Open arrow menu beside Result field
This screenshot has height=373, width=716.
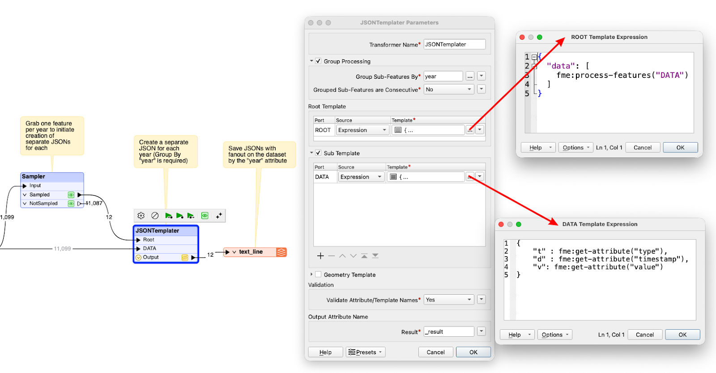482,331
